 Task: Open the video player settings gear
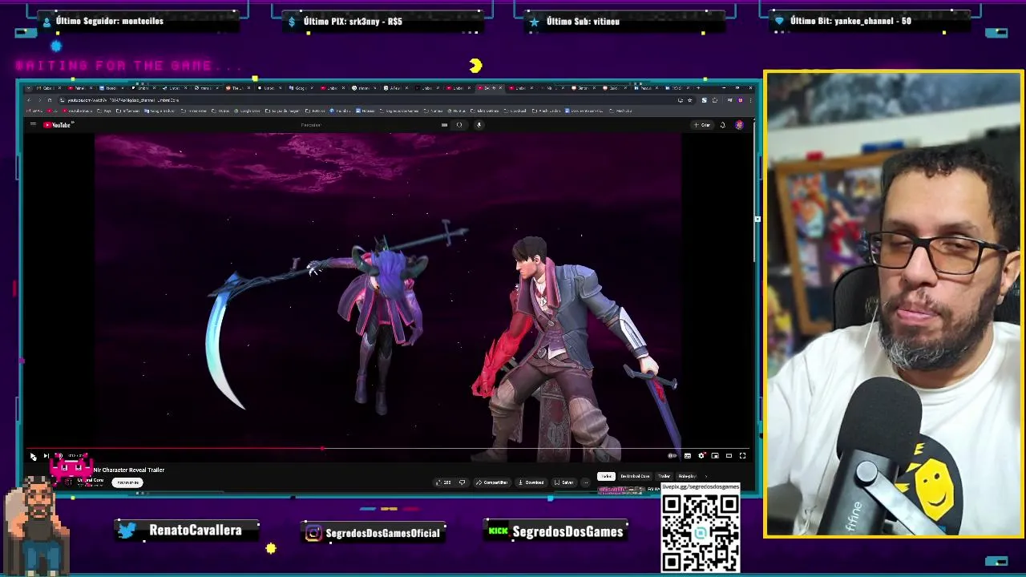tap(701, 455)
